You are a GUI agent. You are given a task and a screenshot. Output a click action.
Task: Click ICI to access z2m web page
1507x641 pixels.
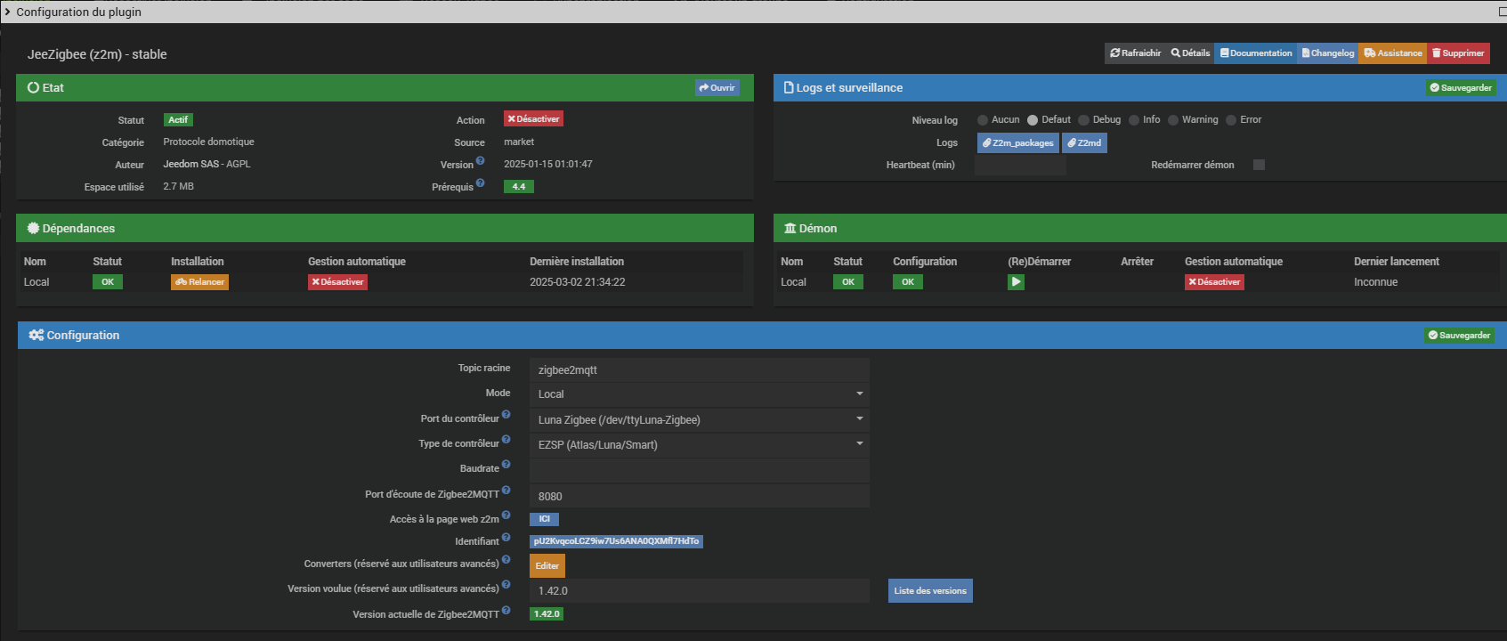544,519
